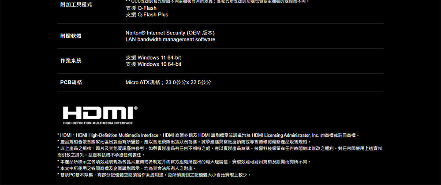The image size is (441, 185).
Task: Click the 以上產品之規格 disclaimer footnote
Action: (x=220, y=152)
